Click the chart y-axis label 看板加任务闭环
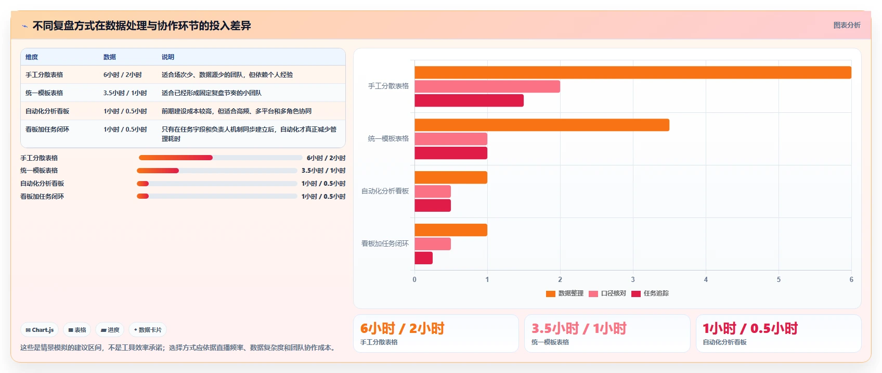Viewport: 882px width, 373px height. pyautogui.click(x=385, y=244)
